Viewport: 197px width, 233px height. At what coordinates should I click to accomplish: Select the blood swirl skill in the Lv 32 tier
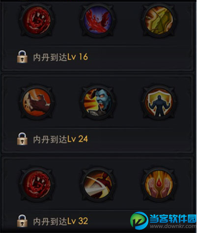[x=37, y=184]
